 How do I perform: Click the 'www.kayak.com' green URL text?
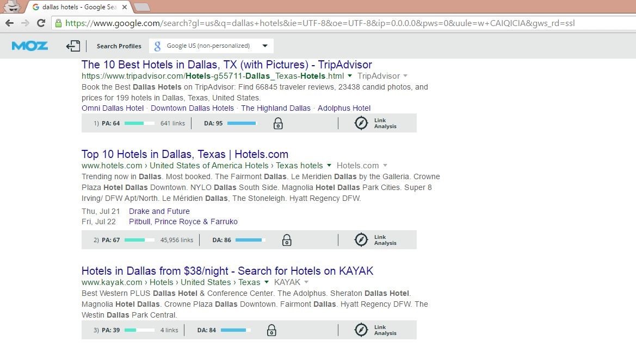click(x=112, y=282)
